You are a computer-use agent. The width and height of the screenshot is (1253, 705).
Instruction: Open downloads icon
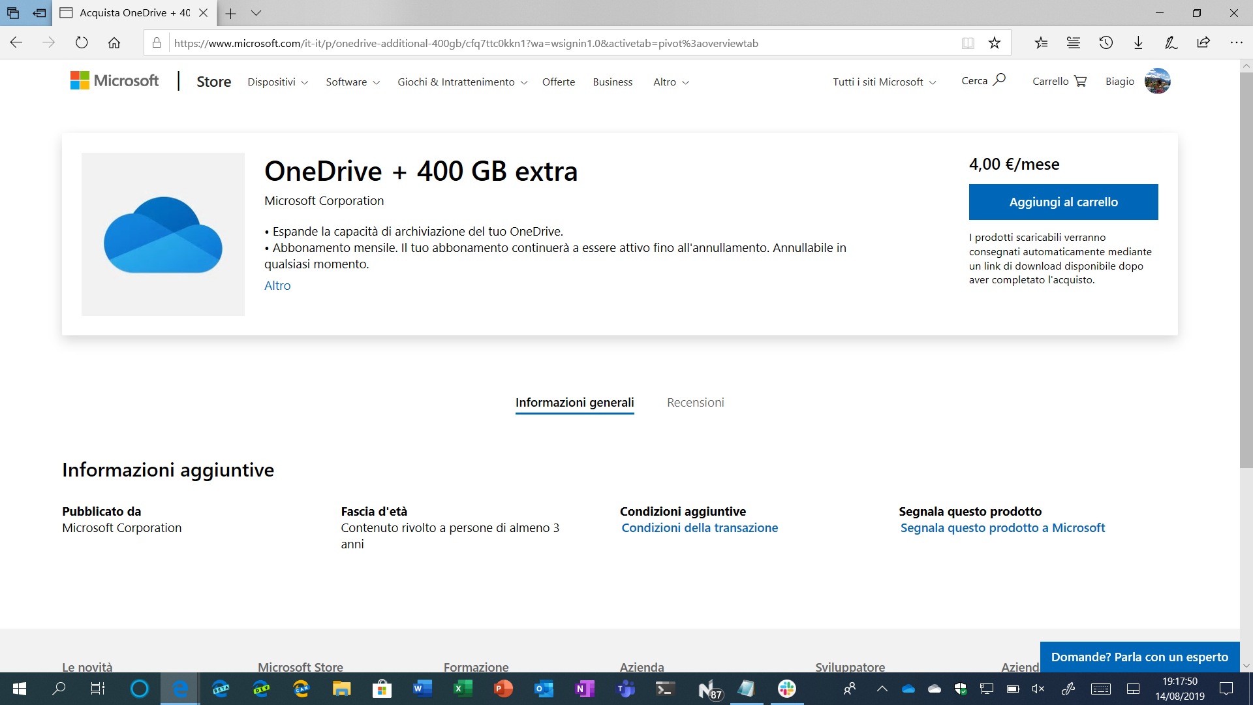tap(1138, 43)
